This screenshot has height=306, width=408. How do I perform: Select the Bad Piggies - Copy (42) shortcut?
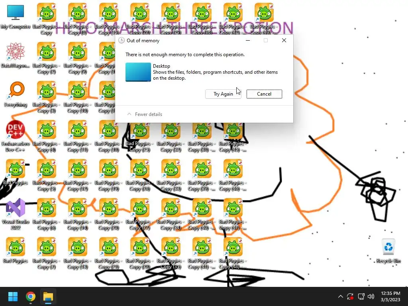point(233,19)
